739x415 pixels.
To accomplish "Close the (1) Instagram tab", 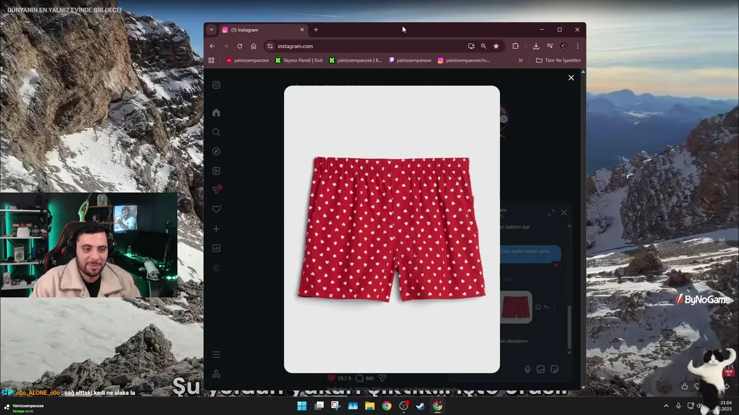I will (301, 30).
